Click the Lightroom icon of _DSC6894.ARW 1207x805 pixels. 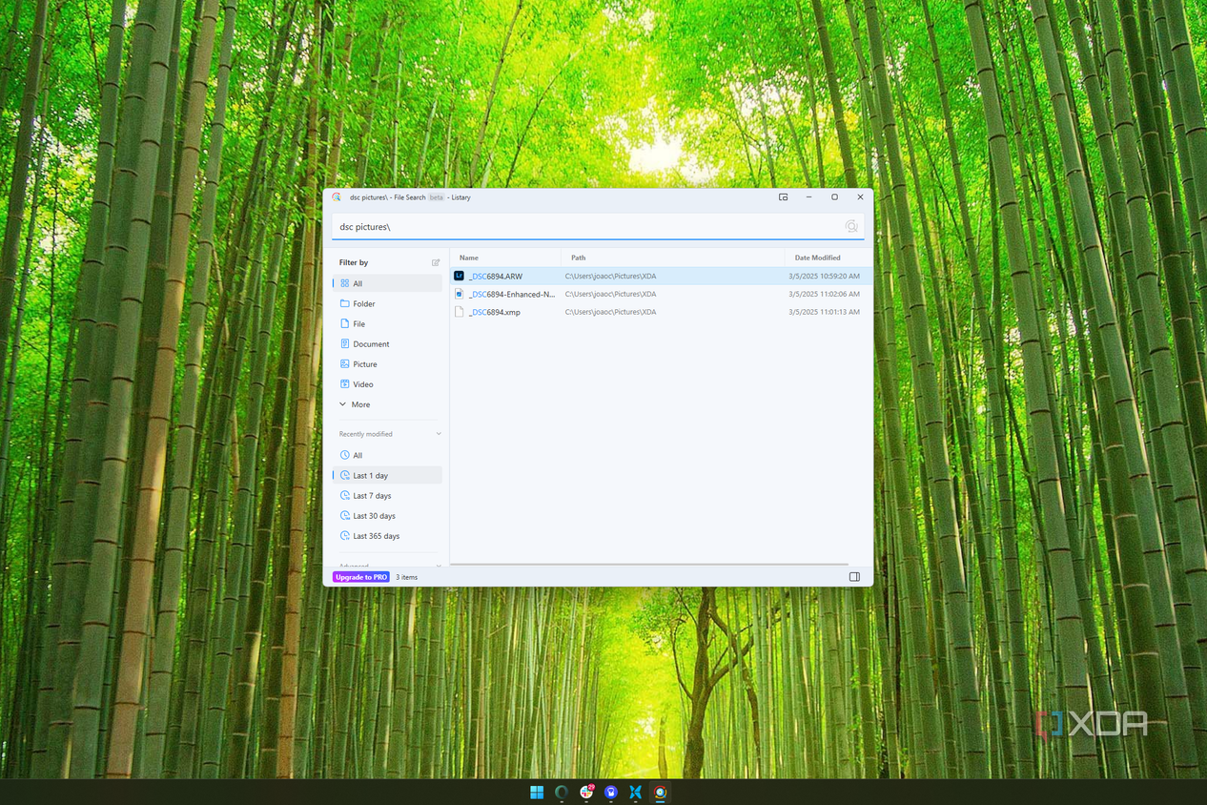pos(459,276)
